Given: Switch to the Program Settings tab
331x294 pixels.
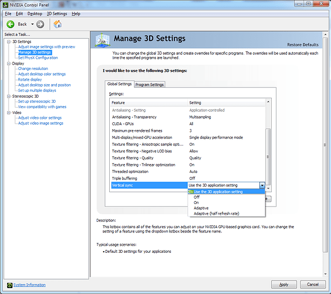Looking at the screenshot, I should [150, 85].
